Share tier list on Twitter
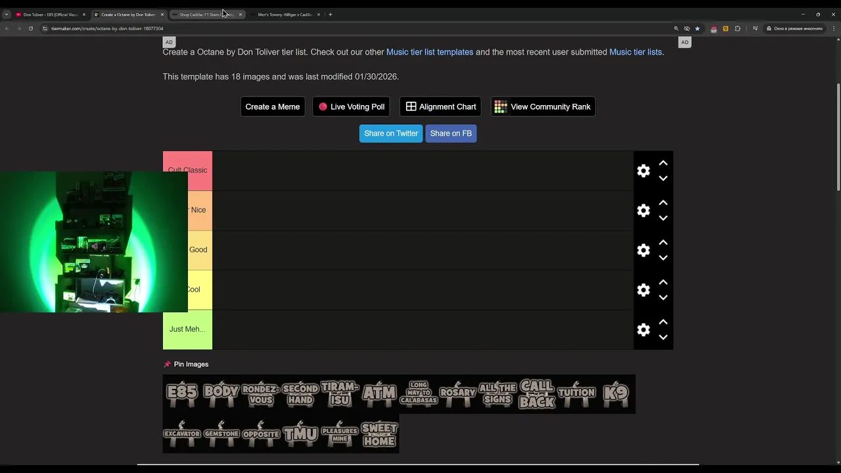 point(391,133)
